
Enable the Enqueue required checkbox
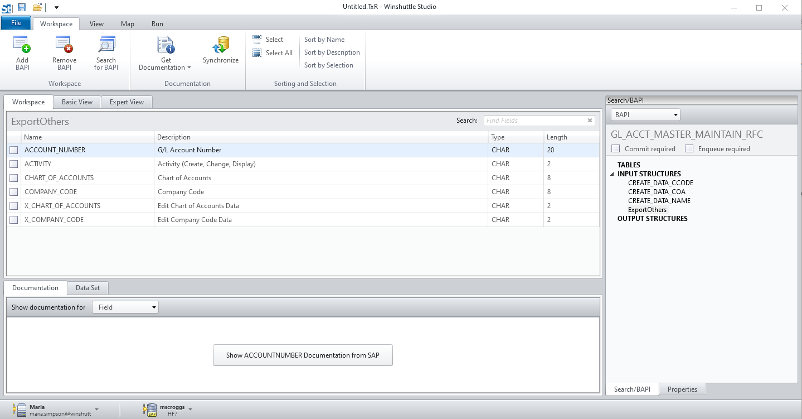pos(689,149)
